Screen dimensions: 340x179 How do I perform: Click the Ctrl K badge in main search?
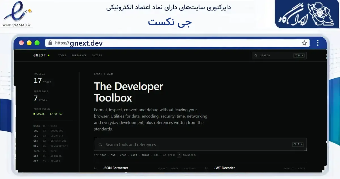click(298, 144)
